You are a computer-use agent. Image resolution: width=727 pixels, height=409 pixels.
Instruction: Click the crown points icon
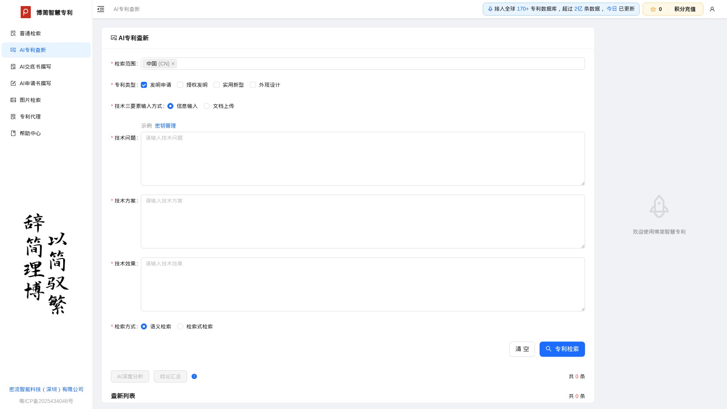coord(653,9)
